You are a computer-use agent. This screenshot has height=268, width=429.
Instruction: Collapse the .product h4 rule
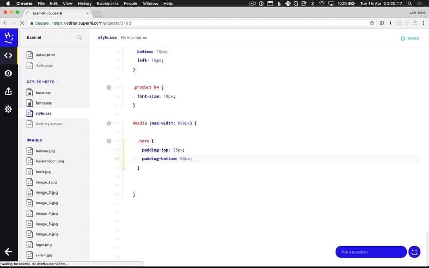109,87
